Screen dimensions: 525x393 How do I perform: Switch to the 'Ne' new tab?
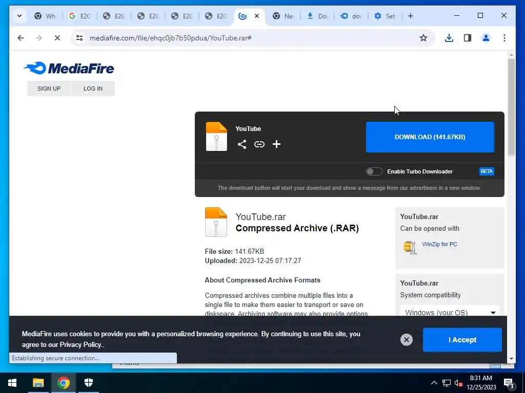[x=283, y=16]
